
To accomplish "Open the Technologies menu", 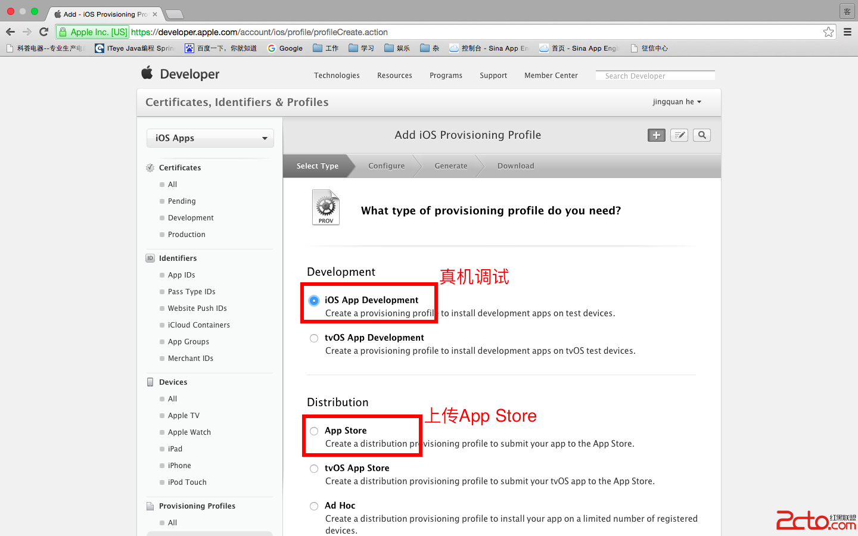I will pyautogui.click(x=337, y=76).
